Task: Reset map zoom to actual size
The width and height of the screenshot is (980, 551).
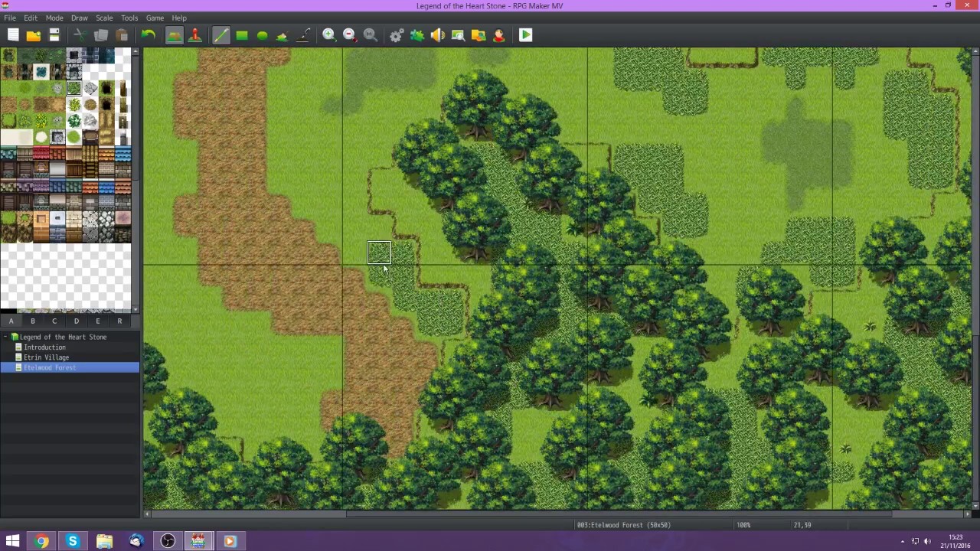Action: click(371, 35)
